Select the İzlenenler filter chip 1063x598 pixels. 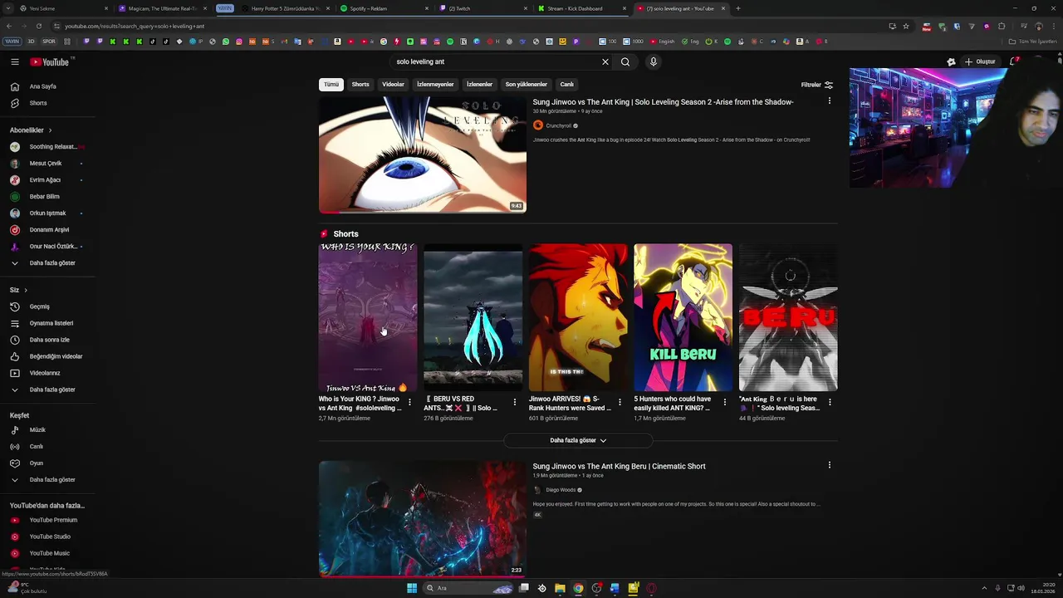[x=479, y=85]
